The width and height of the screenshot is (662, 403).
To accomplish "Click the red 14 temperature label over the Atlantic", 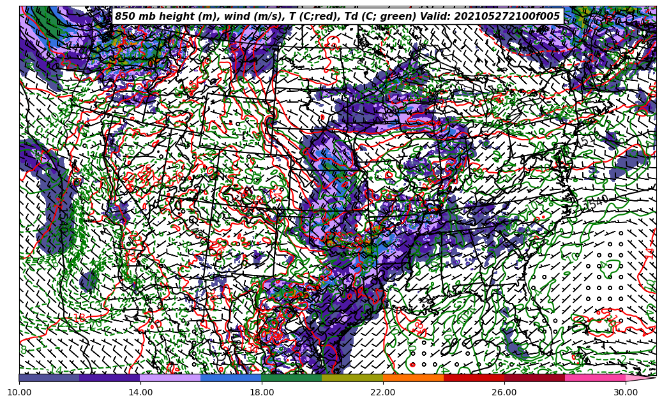I will point(650,253).
